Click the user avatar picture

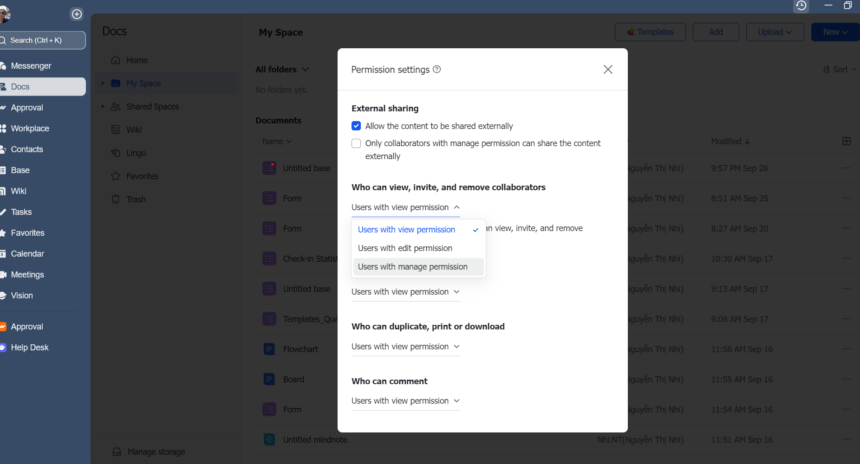[4, 14]
